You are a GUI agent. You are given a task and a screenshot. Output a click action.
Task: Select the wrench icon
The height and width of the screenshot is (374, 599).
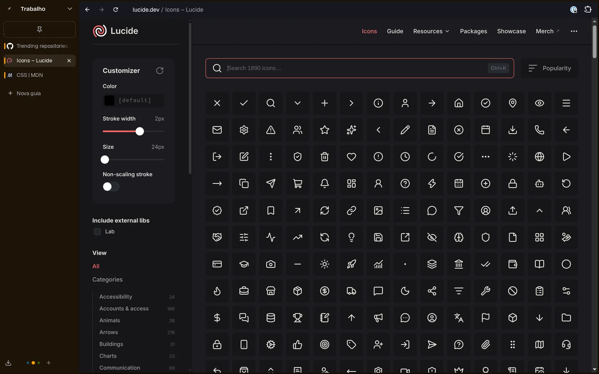[x=485, y=291]
